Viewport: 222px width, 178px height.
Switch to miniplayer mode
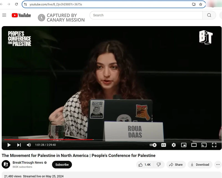click(184, 145)
